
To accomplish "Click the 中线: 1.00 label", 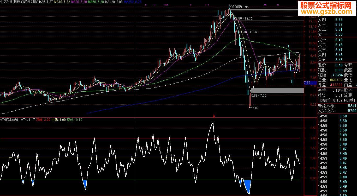I will [x=59, y=120].
